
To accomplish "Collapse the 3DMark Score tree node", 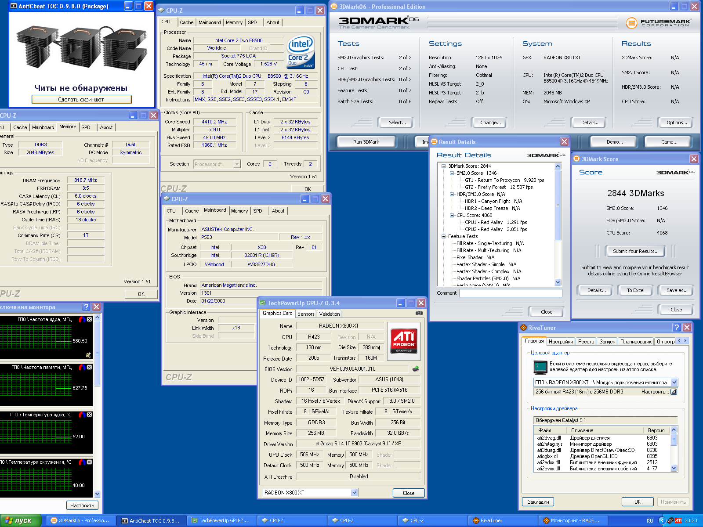I will click(x=443, y=166).
